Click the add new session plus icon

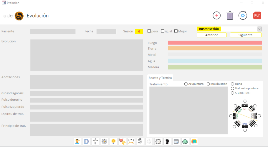[217, 16]
